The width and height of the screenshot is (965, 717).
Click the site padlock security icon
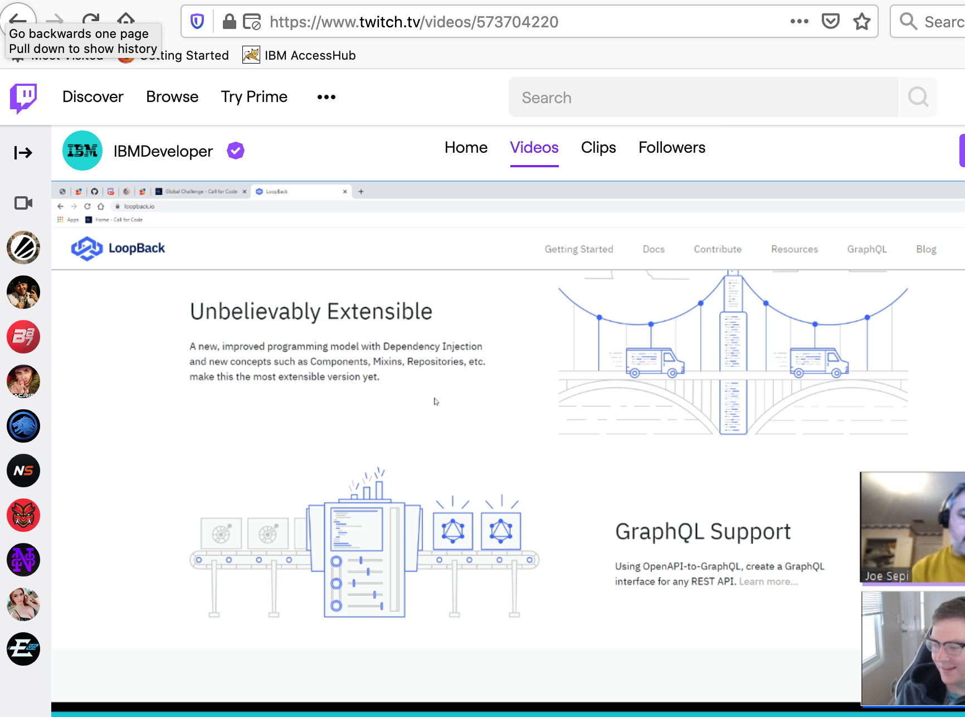coord(229,22)
